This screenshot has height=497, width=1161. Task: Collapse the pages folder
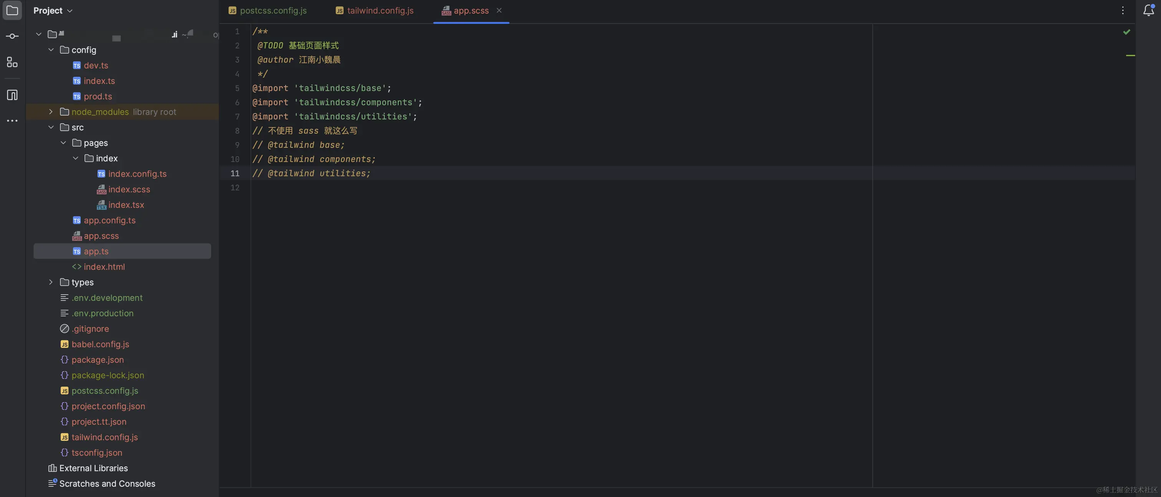[63, 143]
